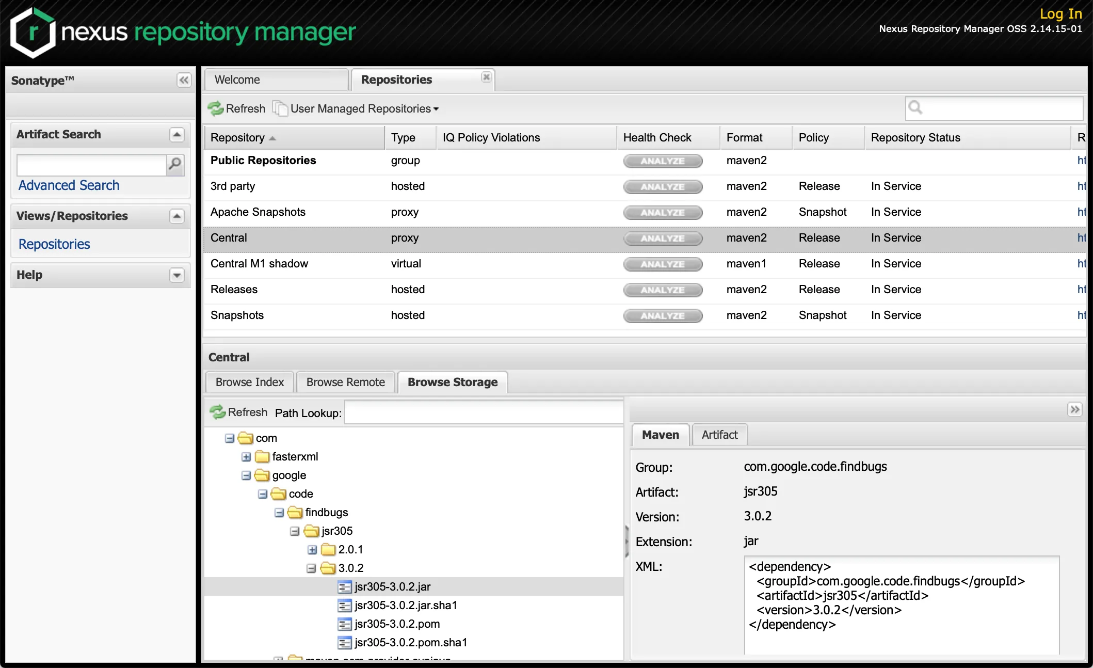Image resolution: width=1093 pixels, height=668 pixels.
Task: Click the google folder icon
Action: (262, 475)
